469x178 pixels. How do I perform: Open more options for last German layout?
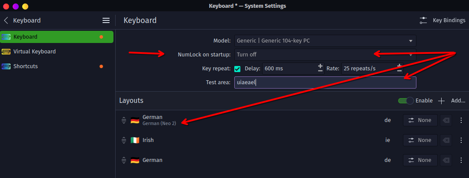point(461,160)
